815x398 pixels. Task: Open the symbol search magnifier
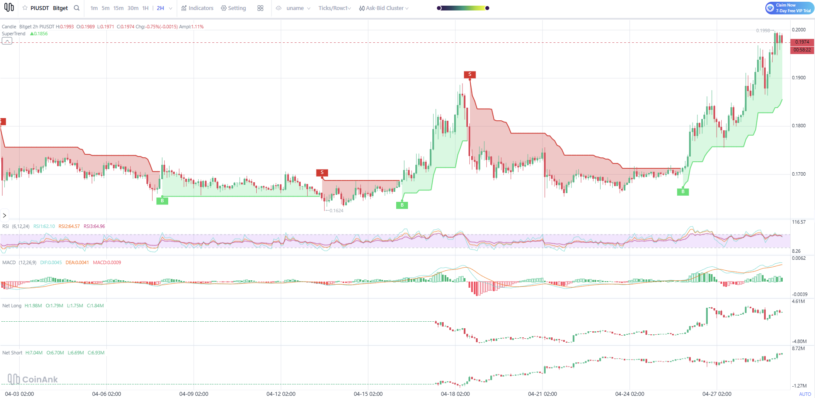tap(77, 8)
